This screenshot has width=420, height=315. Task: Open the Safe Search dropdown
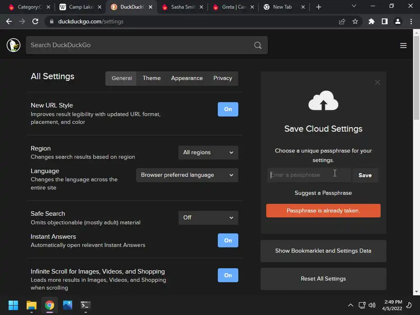click(208, 217)
